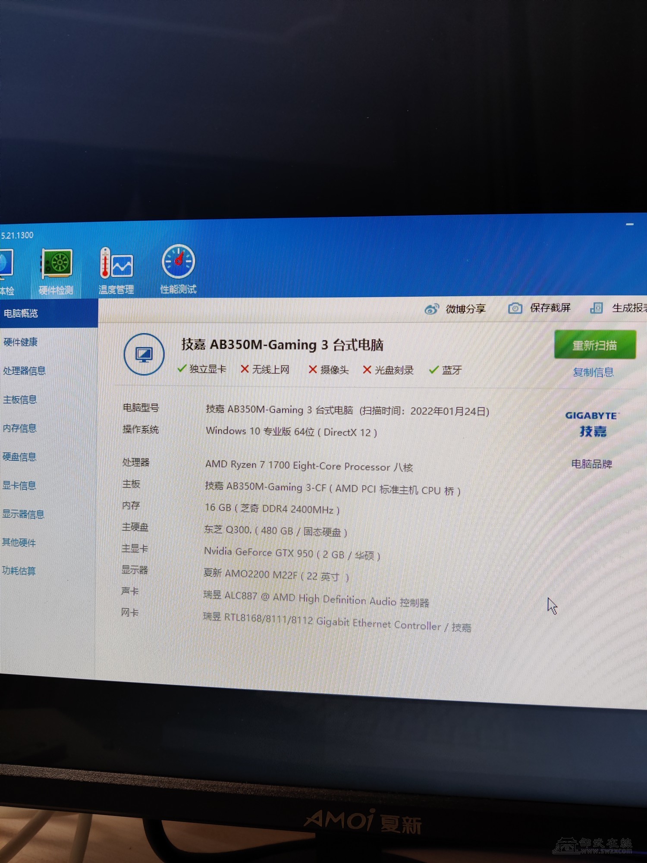Open the 温度管理 temperature management icon

116,263
